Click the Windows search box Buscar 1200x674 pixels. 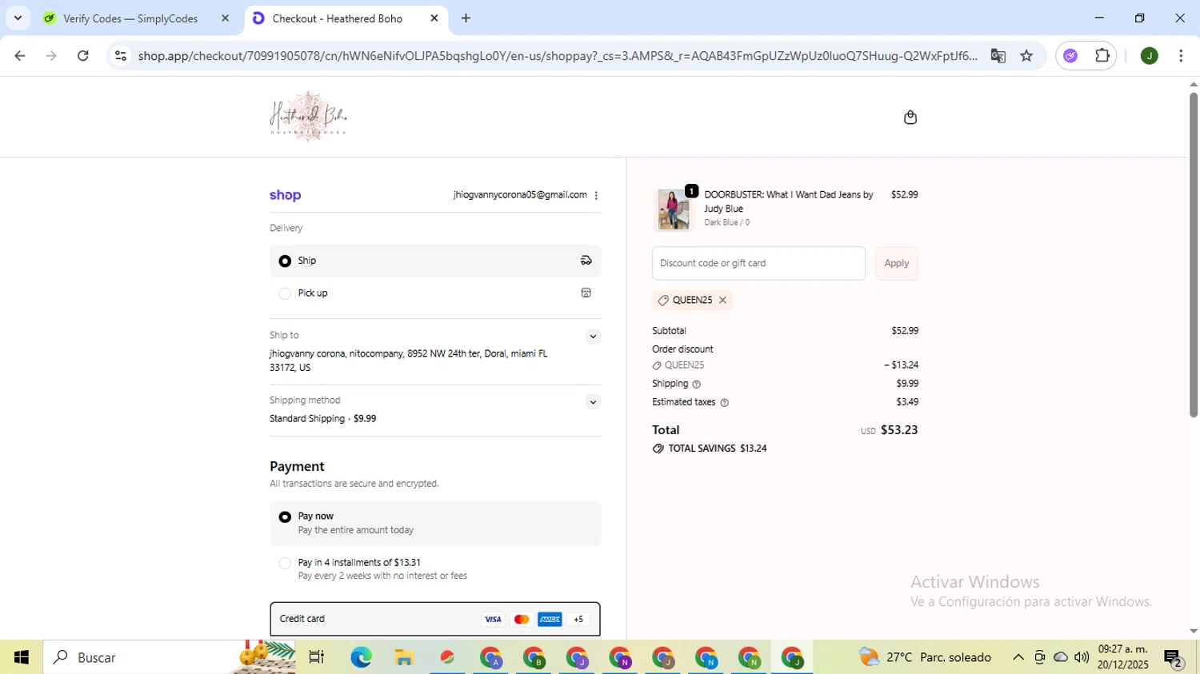(170, 657)
